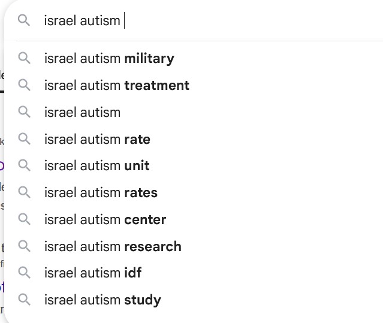
Task: Click the search icon beside 'israel autism treatment'
Action: 24,86
